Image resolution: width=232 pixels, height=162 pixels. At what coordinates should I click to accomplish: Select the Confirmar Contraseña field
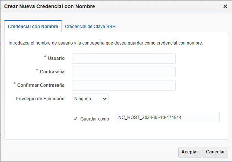tap(123, 85)
